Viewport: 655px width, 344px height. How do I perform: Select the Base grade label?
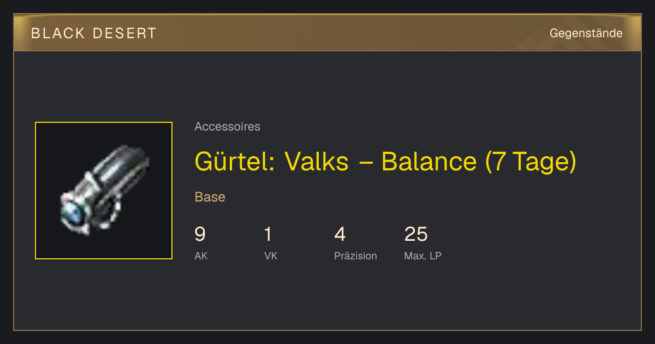point(210,197)
